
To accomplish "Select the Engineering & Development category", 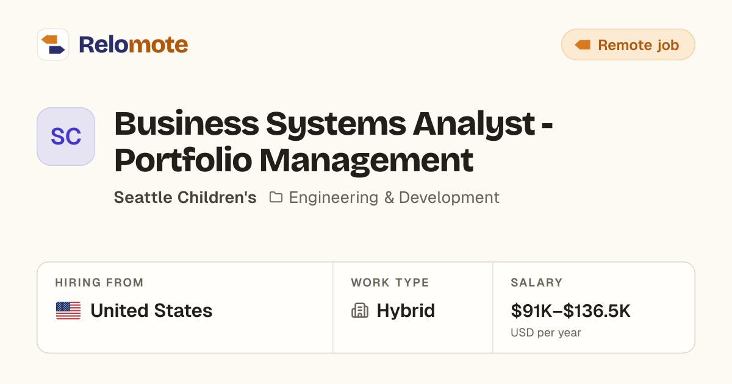I will point(394,197).
